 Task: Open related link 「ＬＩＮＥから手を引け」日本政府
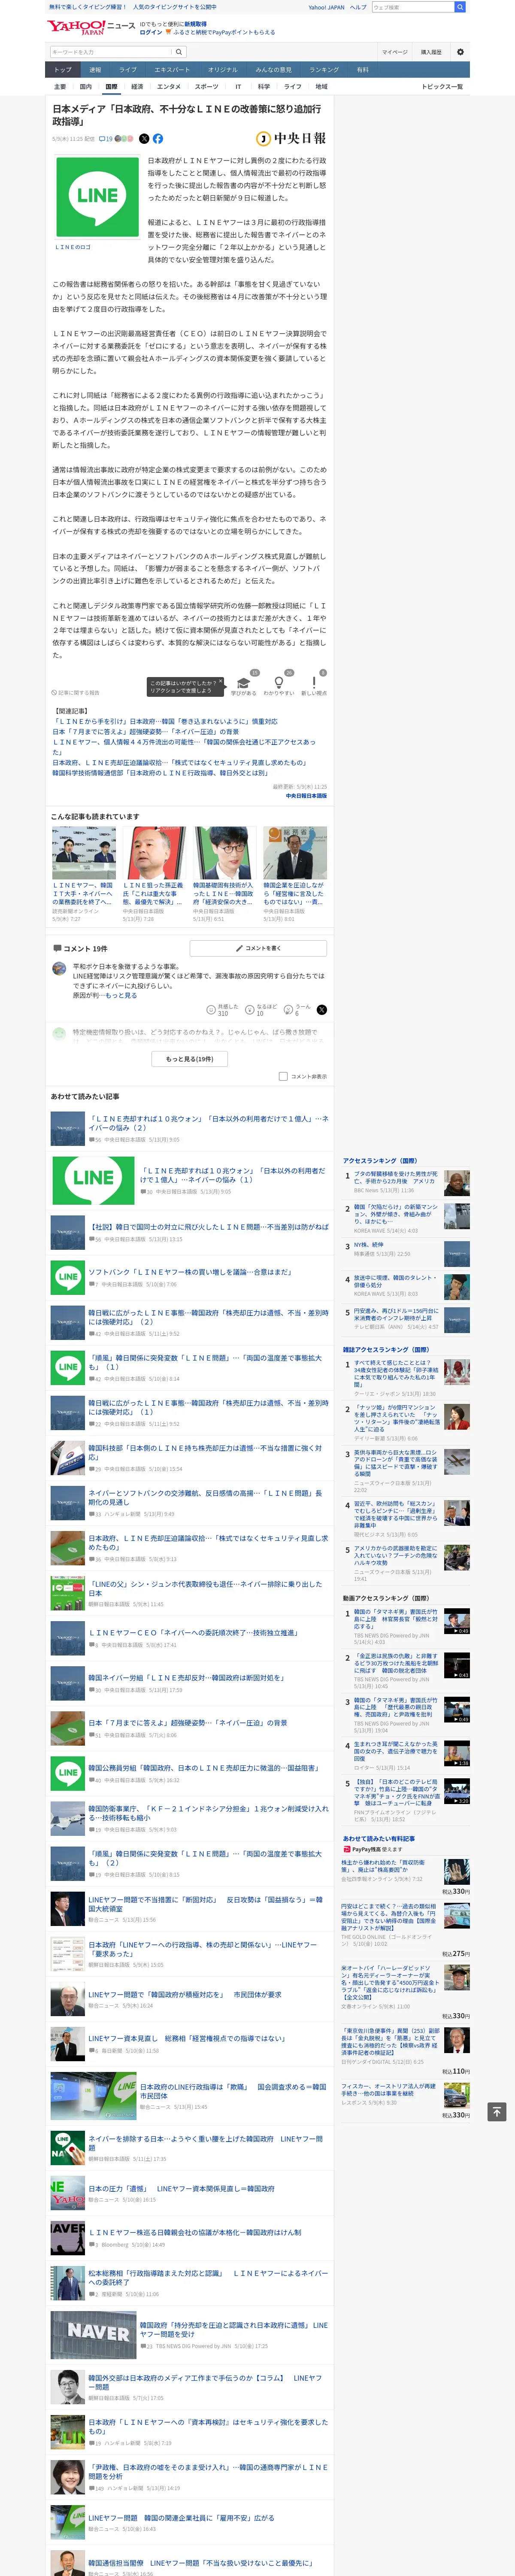tap(165, 721)
